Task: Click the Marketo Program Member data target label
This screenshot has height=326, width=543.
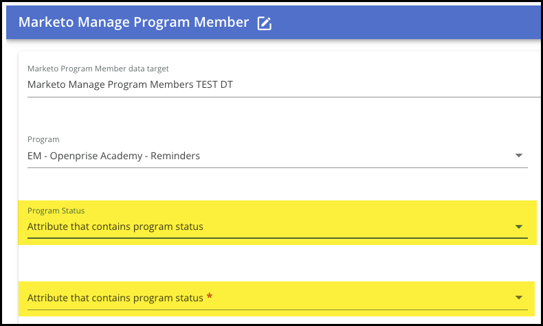Action: (x=98, y=69)
